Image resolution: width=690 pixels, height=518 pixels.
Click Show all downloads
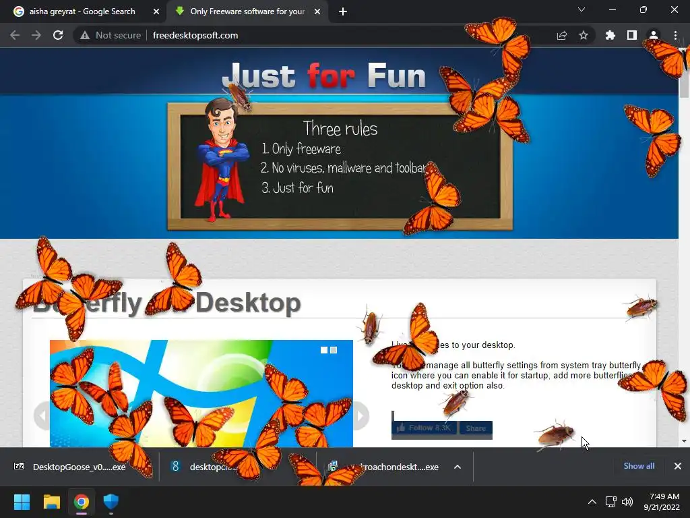[639, 466]
